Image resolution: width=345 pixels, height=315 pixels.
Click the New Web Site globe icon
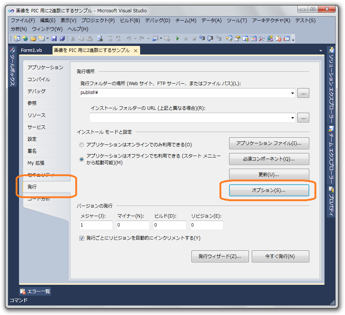(x=25, y=38)
